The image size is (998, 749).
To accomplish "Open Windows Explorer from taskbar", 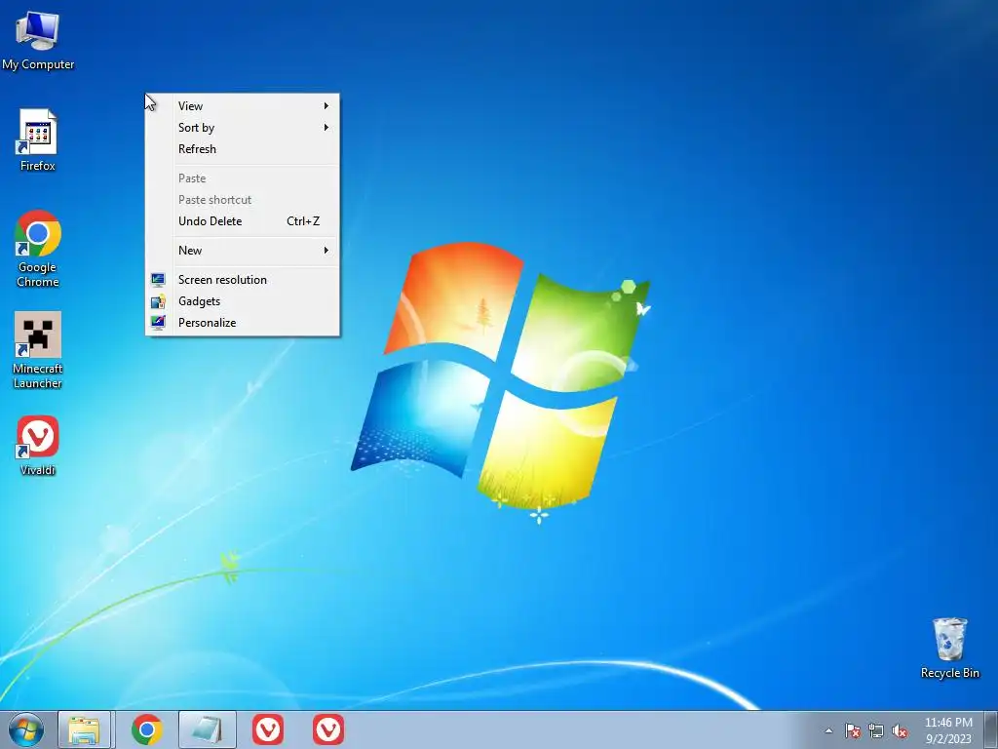I will point(85,729).
